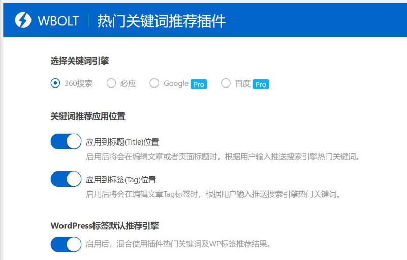Click the WBOLT brand name text
Image resolution: width=407 pixels, height=260 pixels.
58,21
